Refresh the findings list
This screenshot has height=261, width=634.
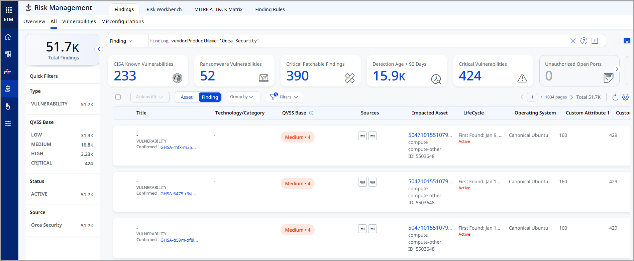click(615, 97)
